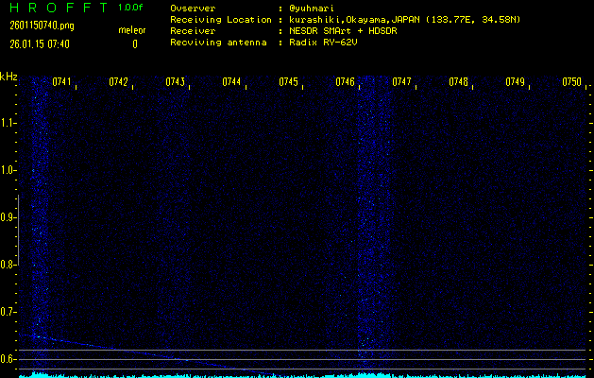
Task: Click the 0747 time marker
Action: 401,81
